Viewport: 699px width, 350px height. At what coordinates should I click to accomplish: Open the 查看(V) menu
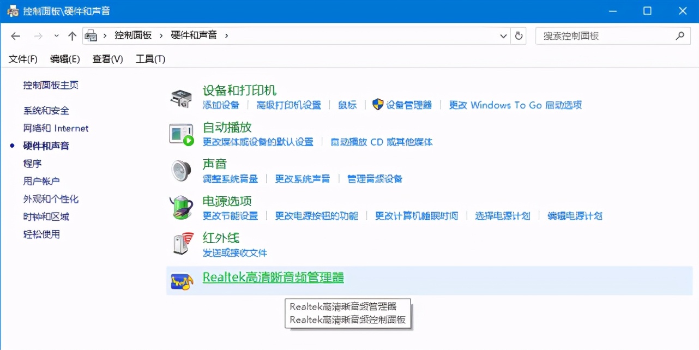tap(107, 59)
